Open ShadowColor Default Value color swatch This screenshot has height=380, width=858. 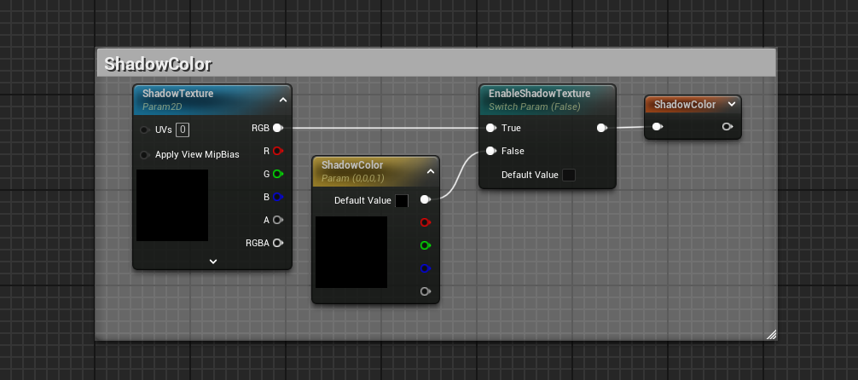402,201
